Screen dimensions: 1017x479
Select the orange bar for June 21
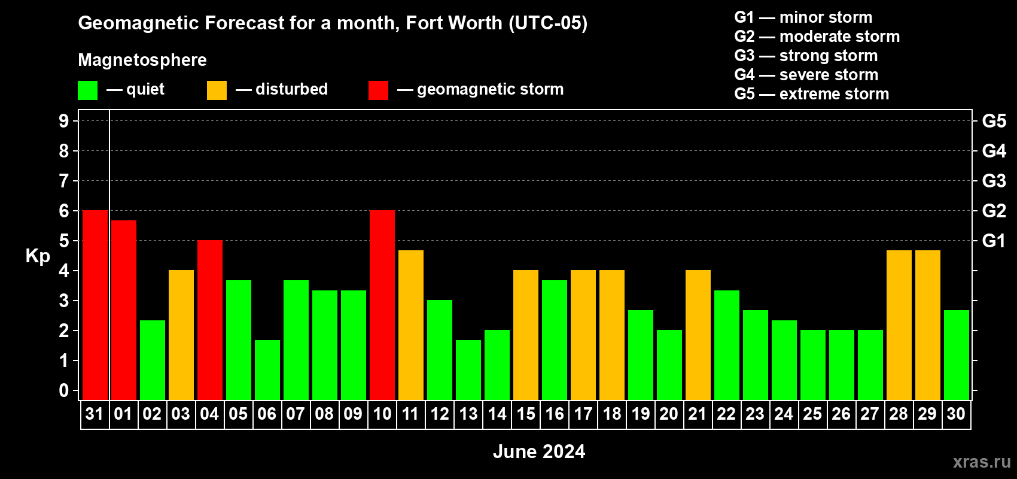coord(698,335)
